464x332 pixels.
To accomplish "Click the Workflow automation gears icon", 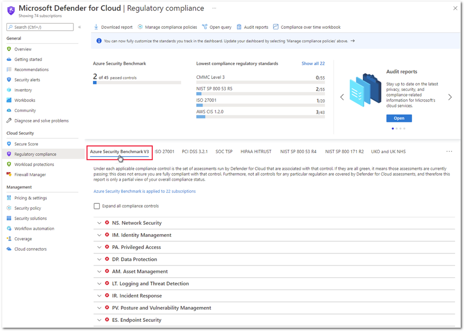I will pyautogui.click(x=9, y=228).
